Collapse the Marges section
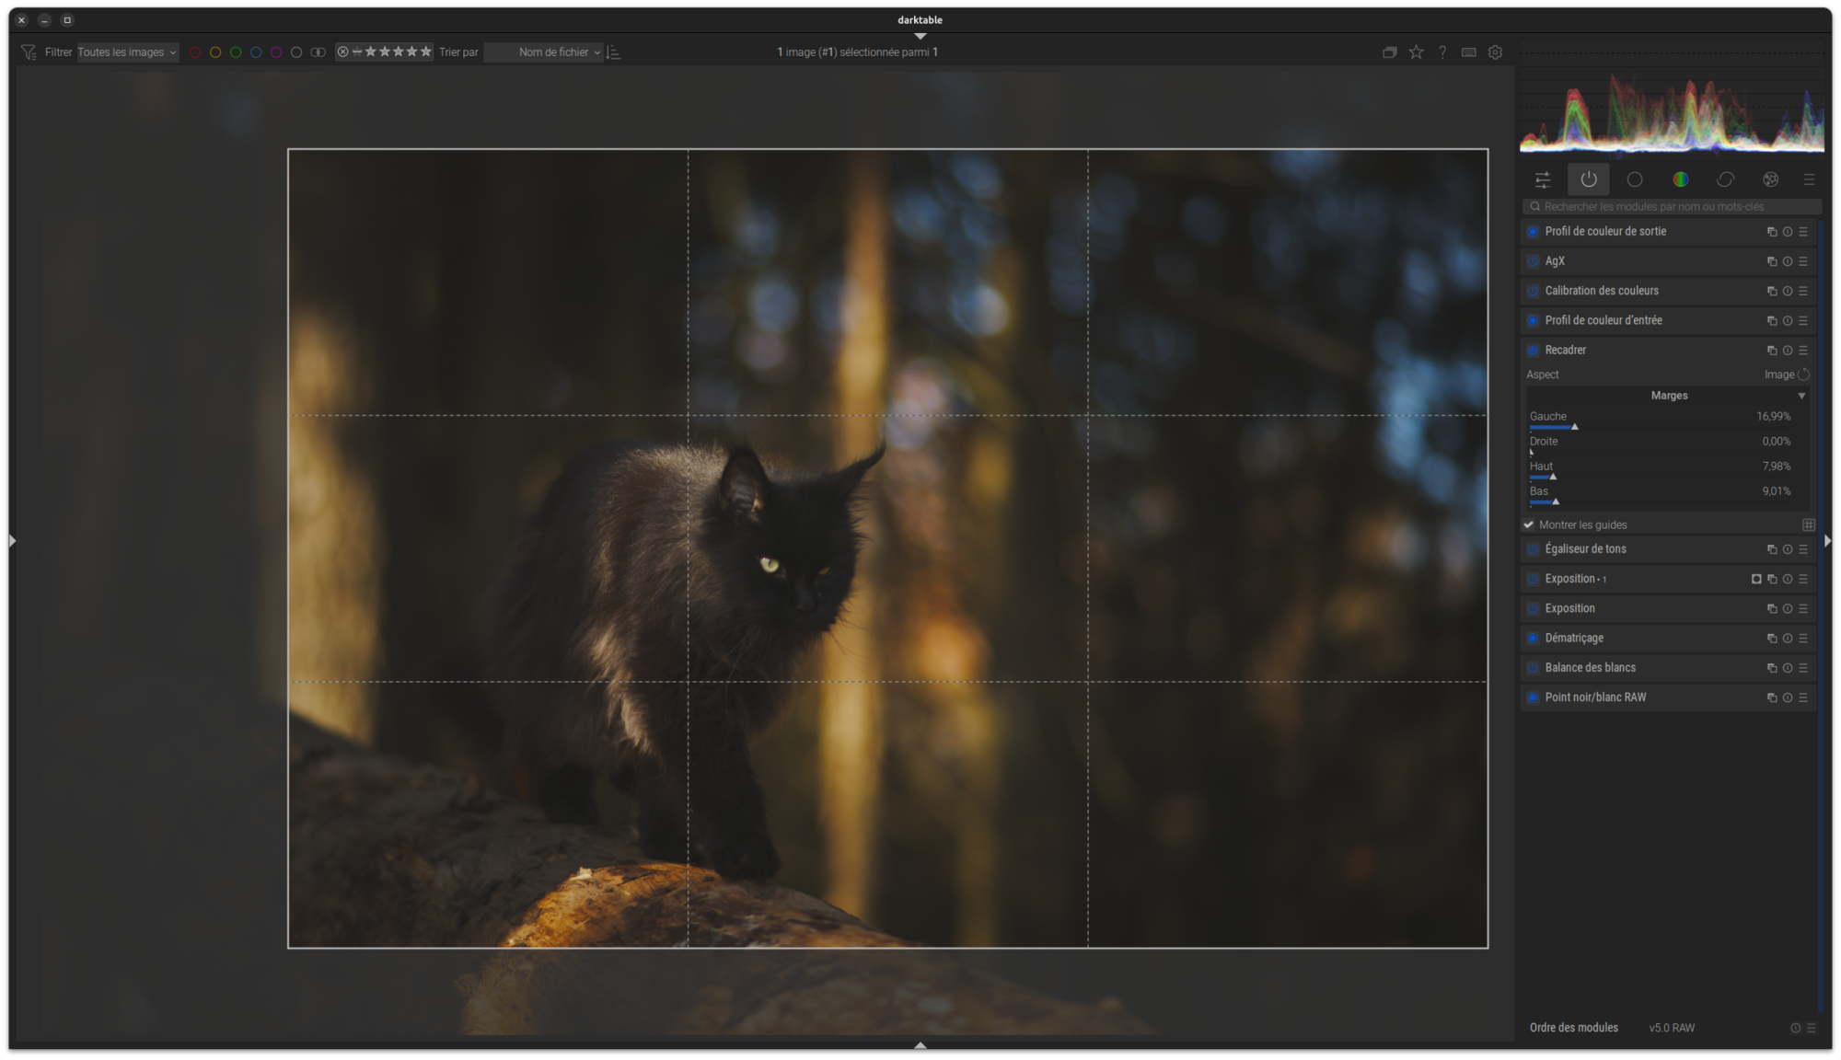Screen dimensions: 1841x1060 pos(1801,396)
